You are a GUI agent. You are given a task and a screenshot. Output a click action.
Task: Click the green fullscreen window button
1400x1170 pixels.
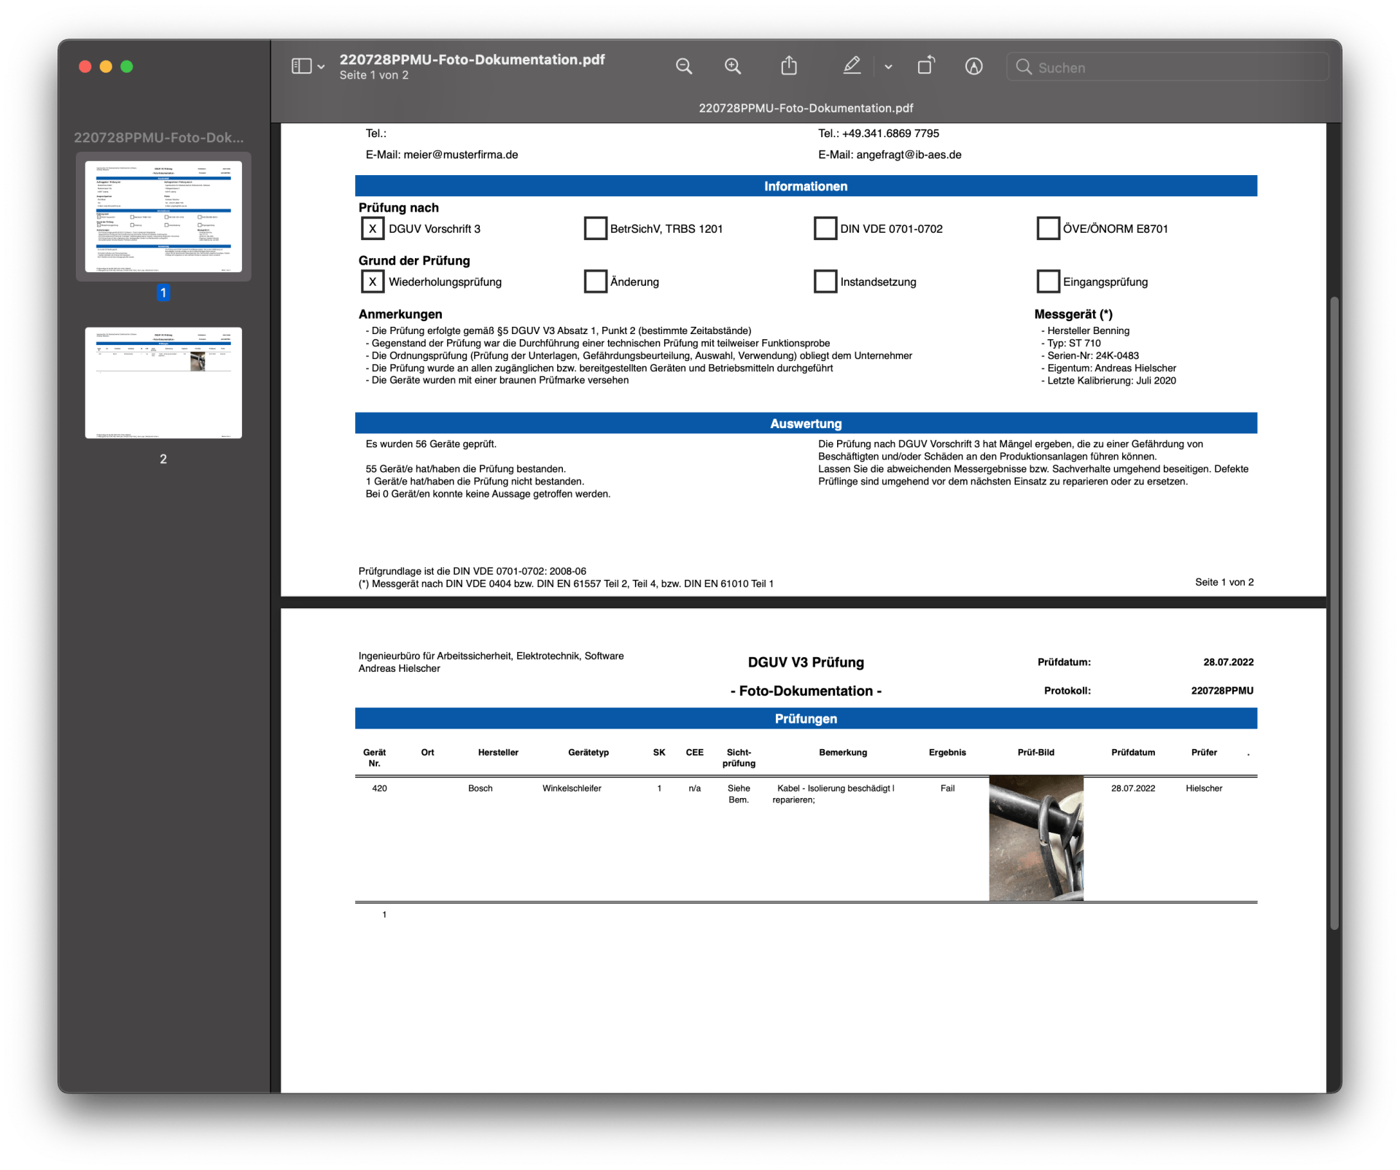tap(127, 66)
